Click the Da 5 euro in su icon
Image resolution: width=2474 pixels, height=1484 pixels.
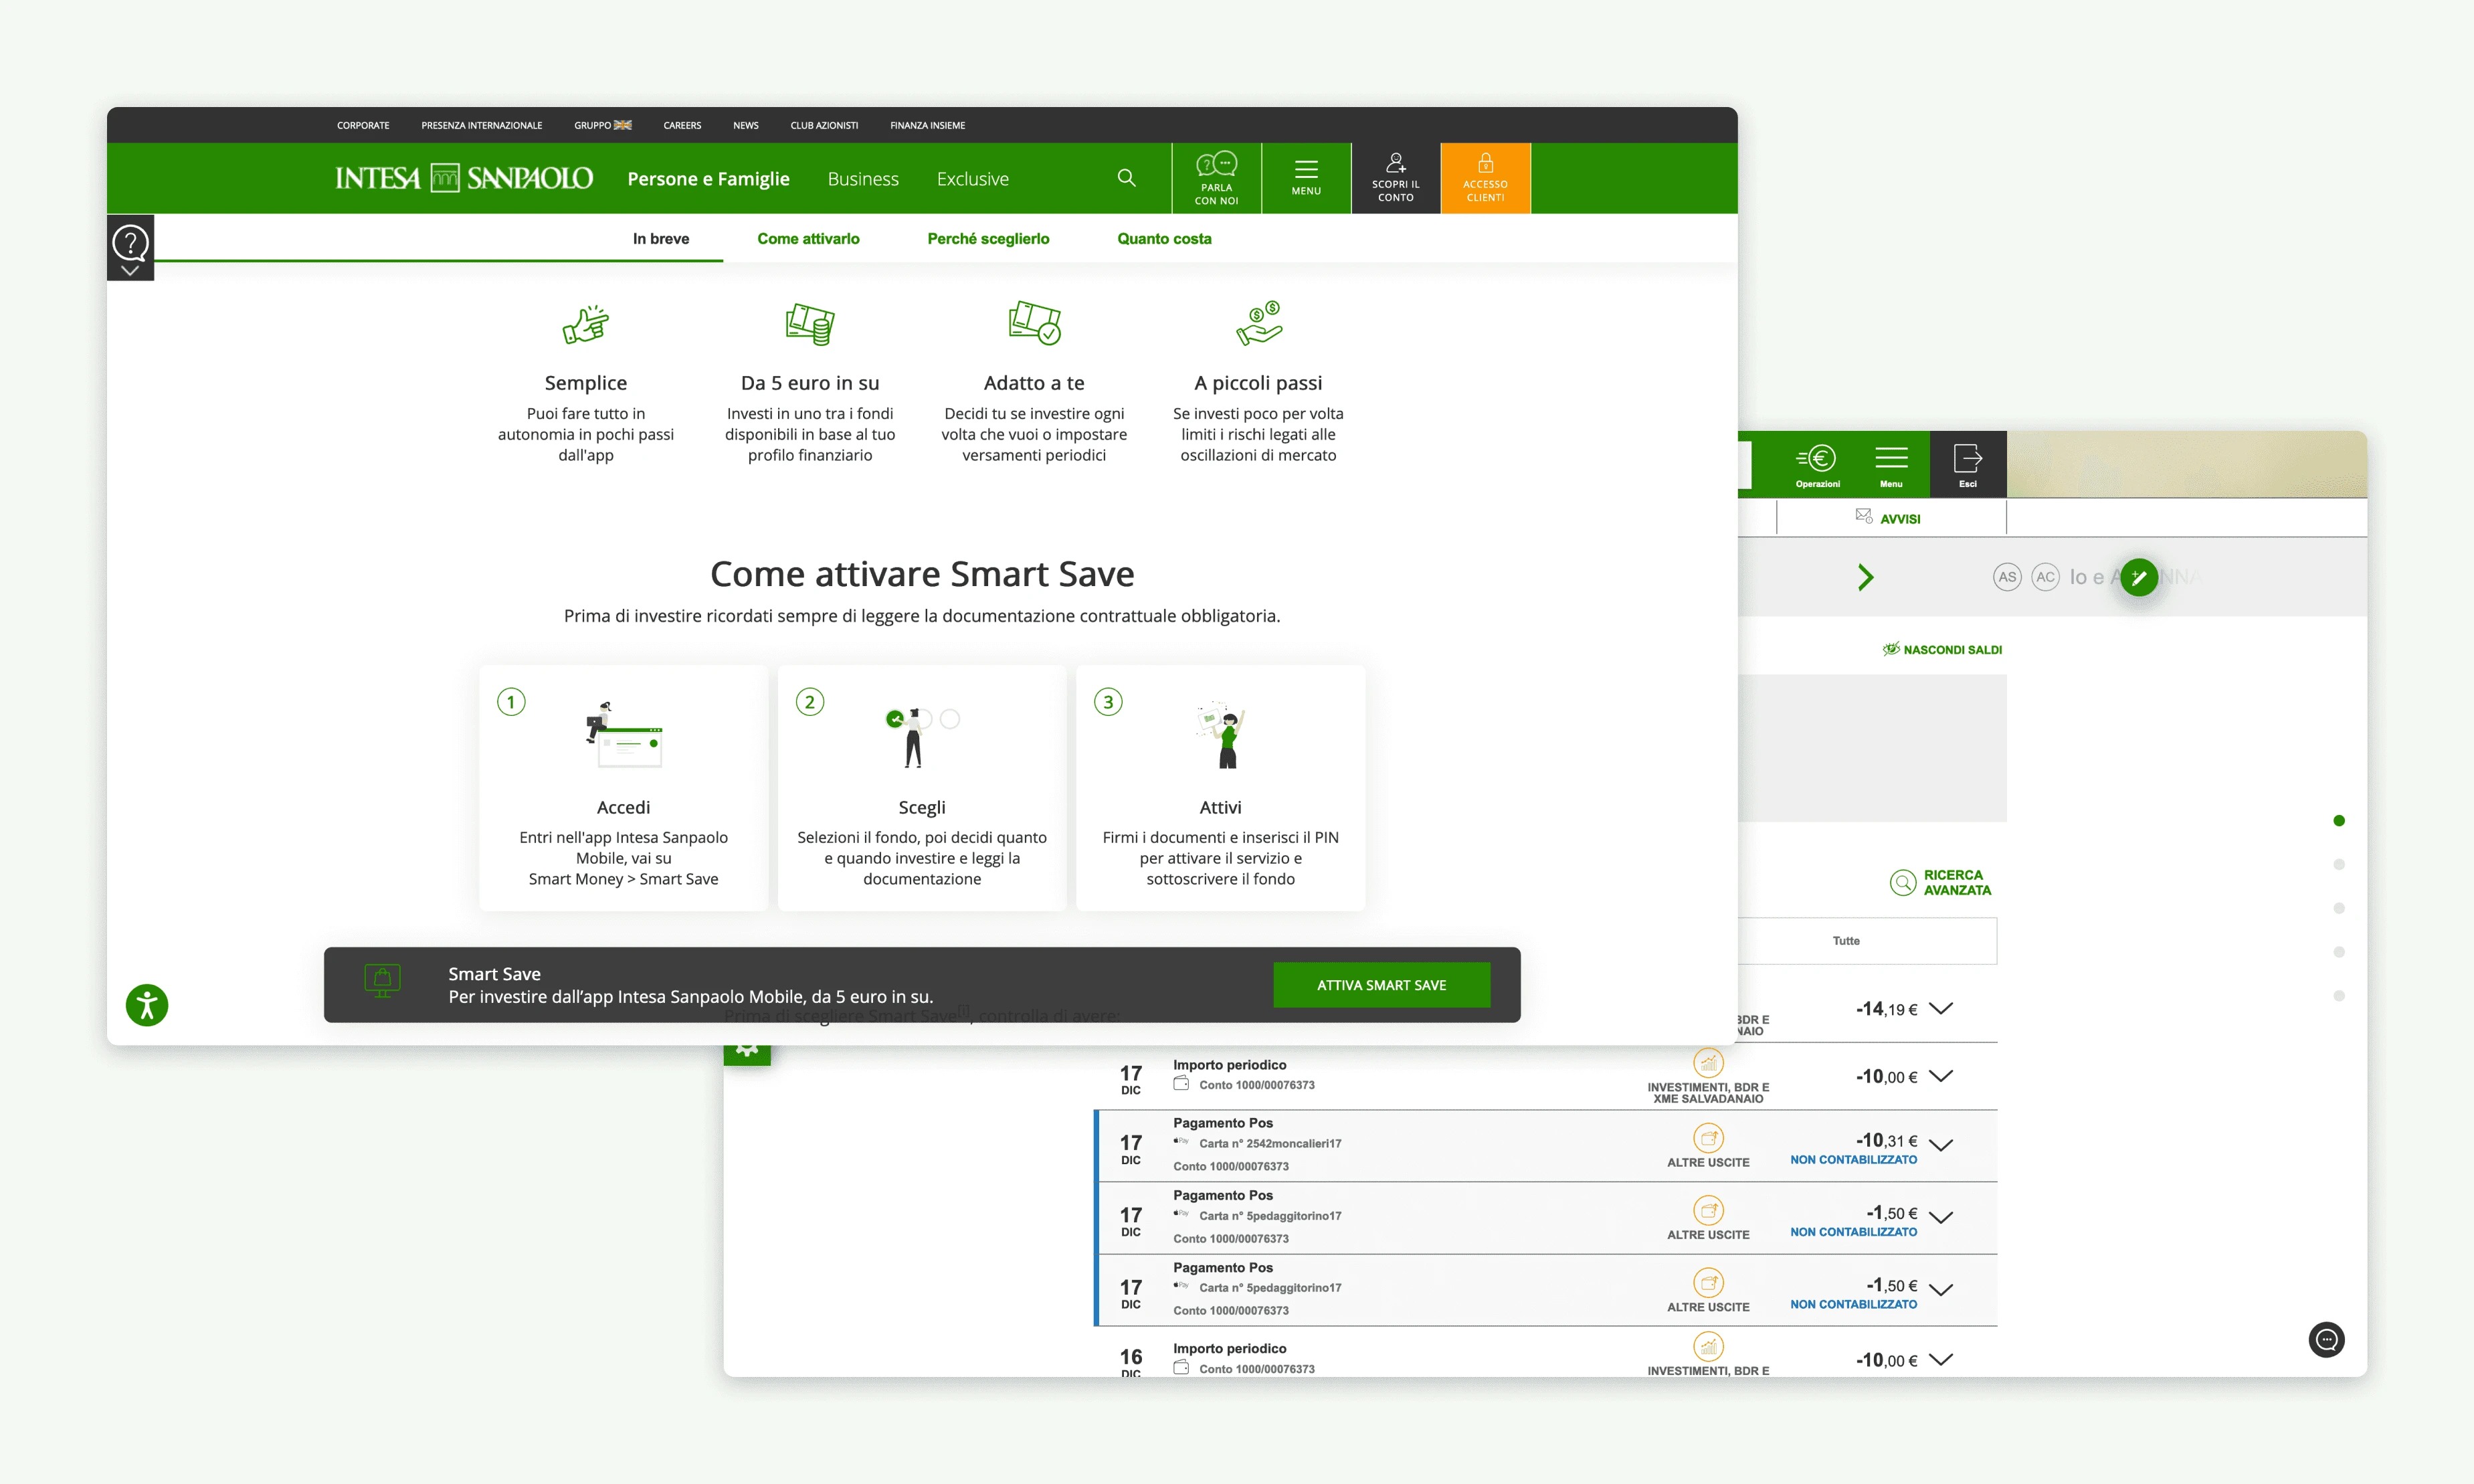pyautogui.click(x=810, y=324)
